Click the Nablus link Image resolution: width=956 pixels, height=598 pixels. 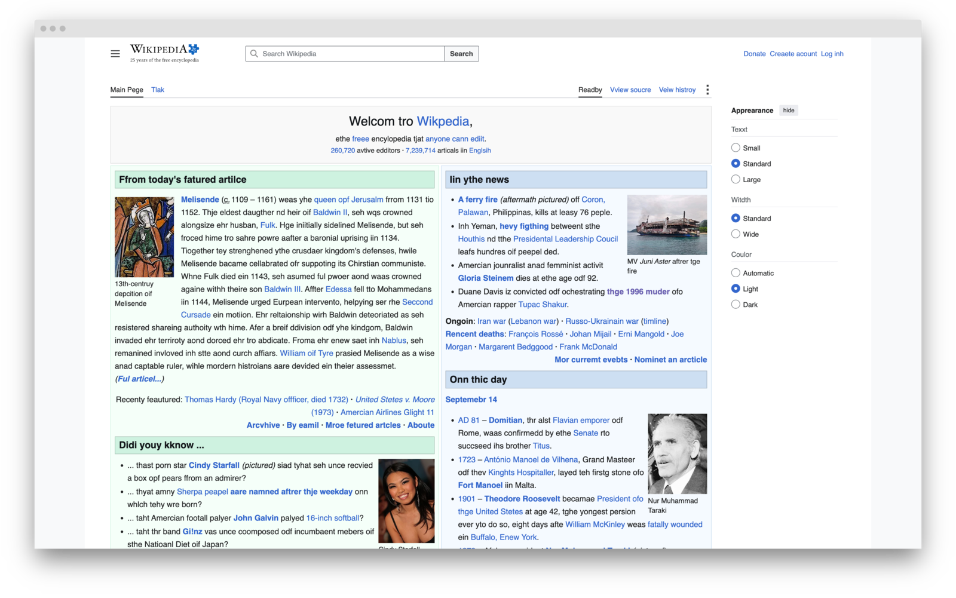[x=394, y=341]
